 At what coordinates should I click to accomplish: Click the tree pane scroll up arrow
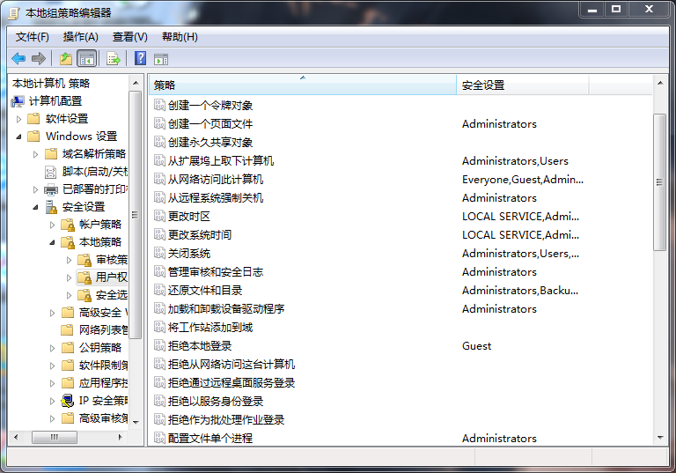[136, 83]
